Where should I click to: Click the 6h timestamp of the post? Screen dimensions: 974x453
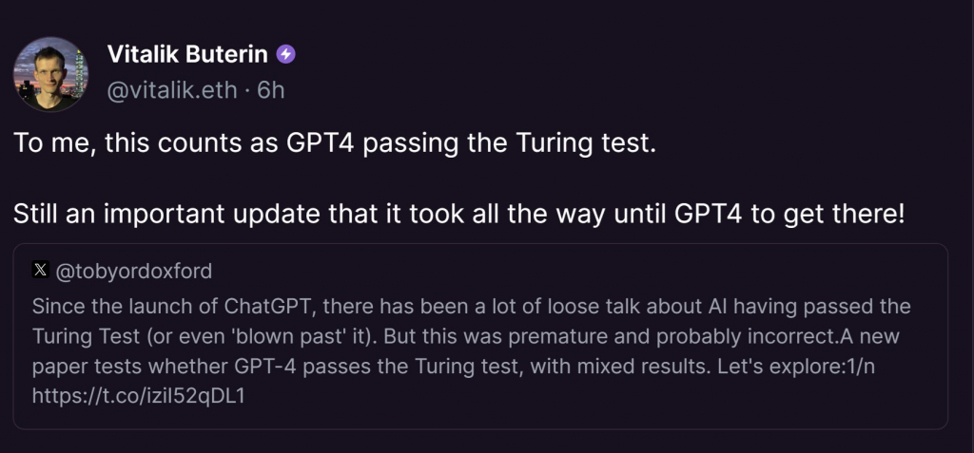[272, 89]
